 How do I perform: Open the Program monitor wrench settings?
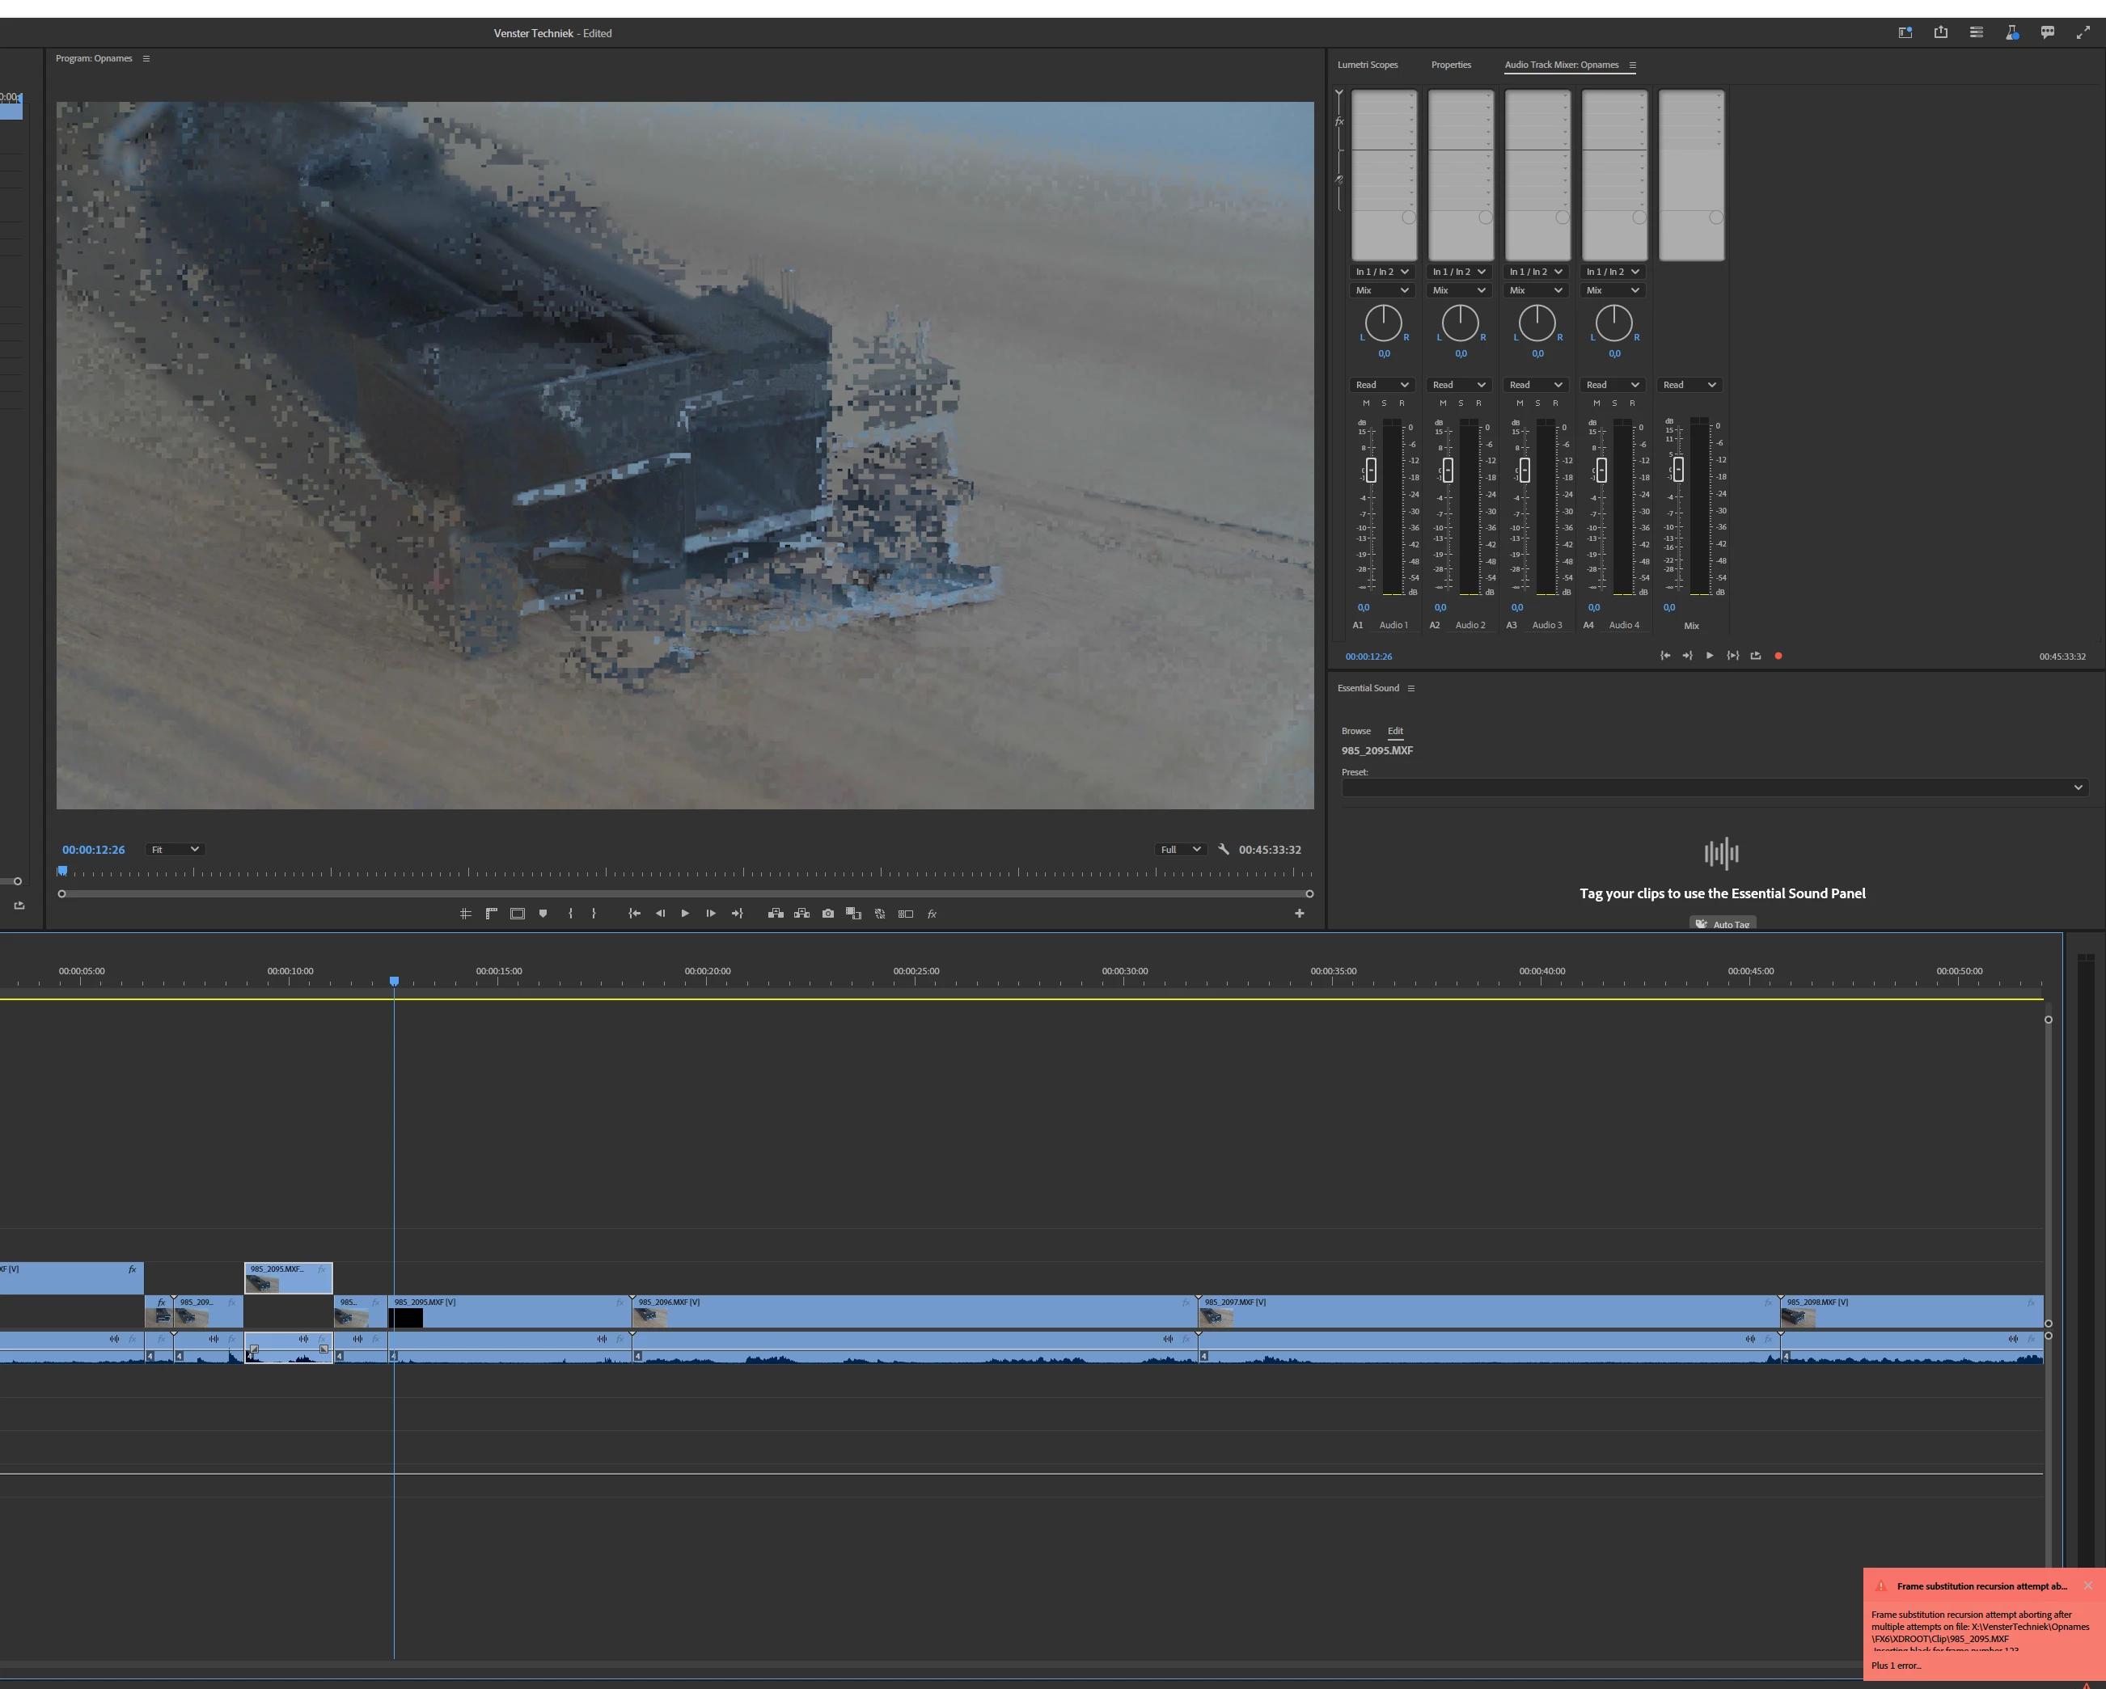[1223, 850]
